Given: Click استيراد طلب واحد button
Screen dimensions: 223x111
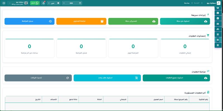Looking at the screenshot, I should point(107,78).
